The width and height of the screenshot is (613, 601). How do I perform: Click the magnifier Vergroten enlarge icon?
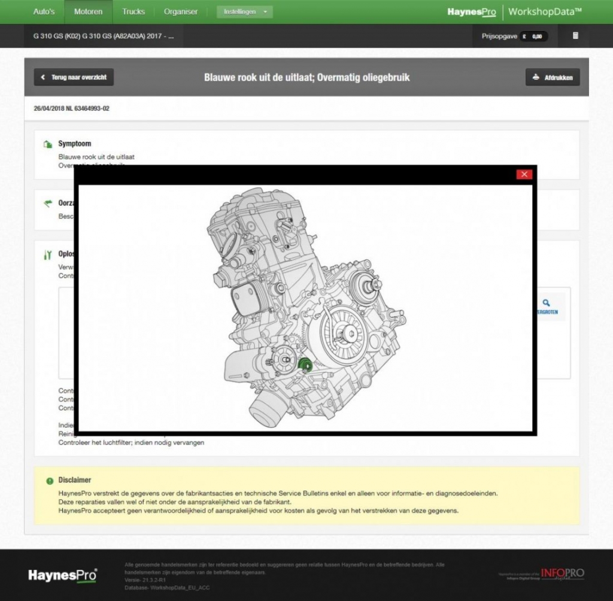[x=547, y=303]
